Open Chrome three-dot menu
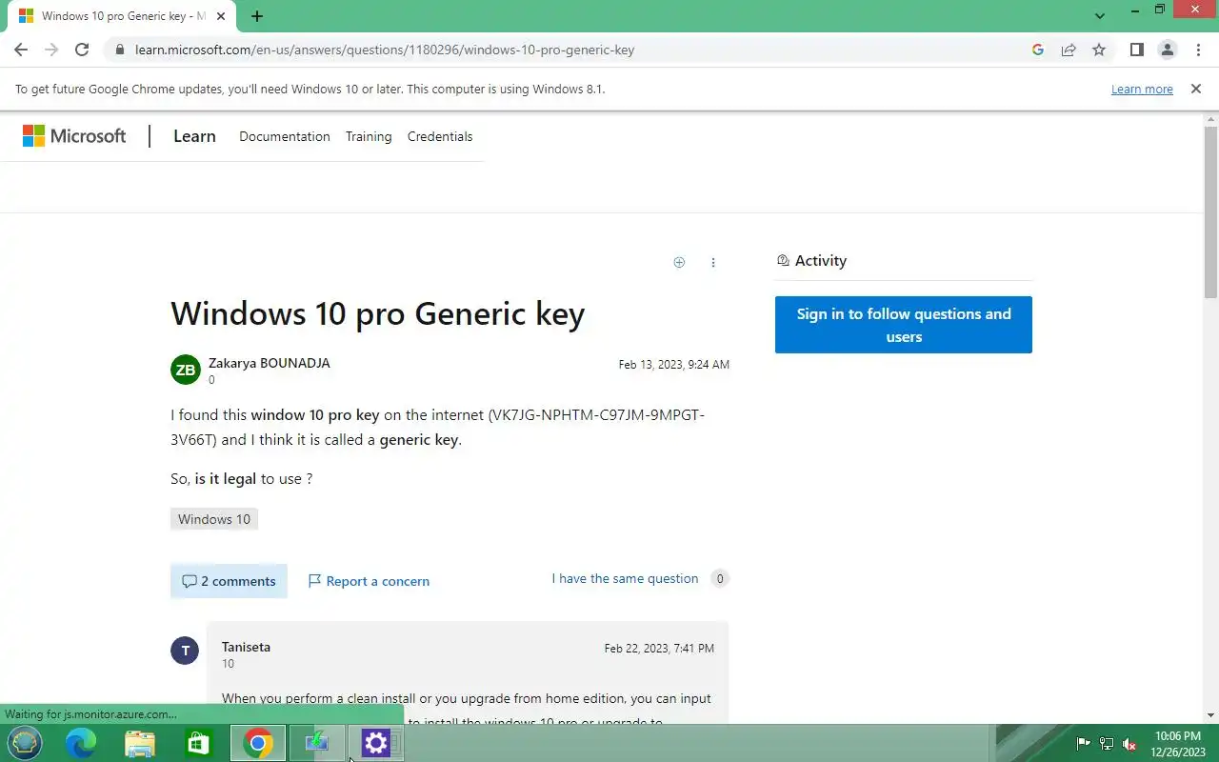 click(x=1197, y=50)
